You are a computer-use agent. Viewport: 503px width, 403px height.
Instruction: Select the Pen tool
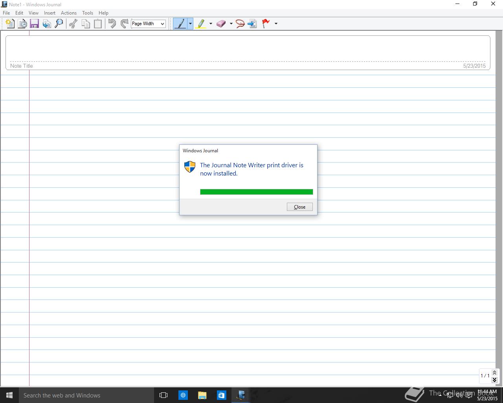tap(180, 24)
